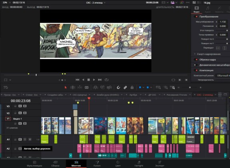
Task: Switch to the Fairlight page
Action: [x=139, y=164]
